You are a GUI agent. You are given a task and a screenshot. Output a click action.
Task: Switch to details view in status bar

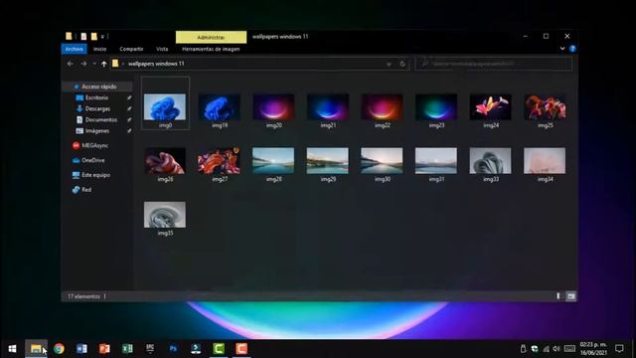(558, 296)
